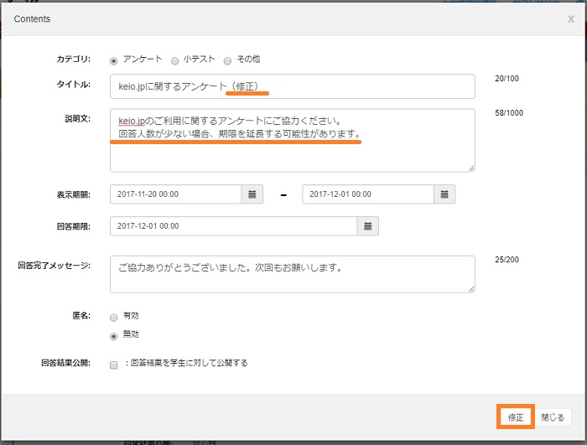Set anonymity to 有効

pos(114,318)
